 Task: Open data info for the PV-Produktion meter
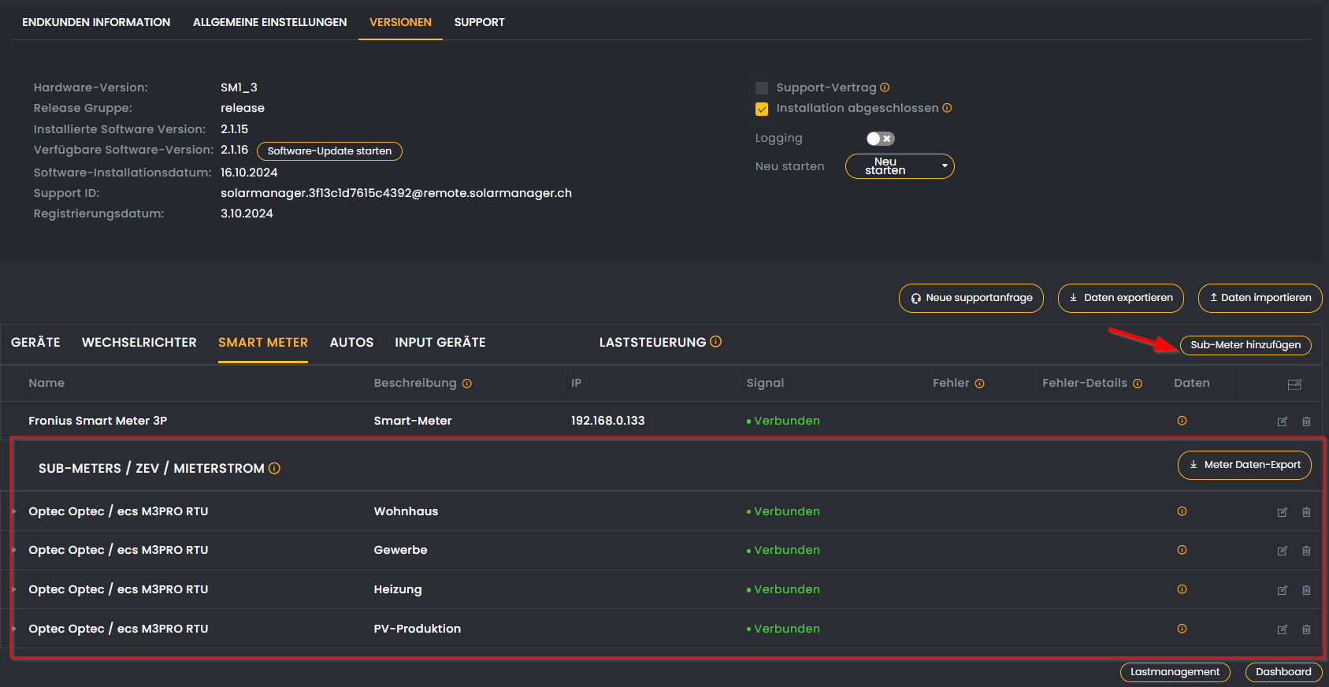(x=1182, y=629)
